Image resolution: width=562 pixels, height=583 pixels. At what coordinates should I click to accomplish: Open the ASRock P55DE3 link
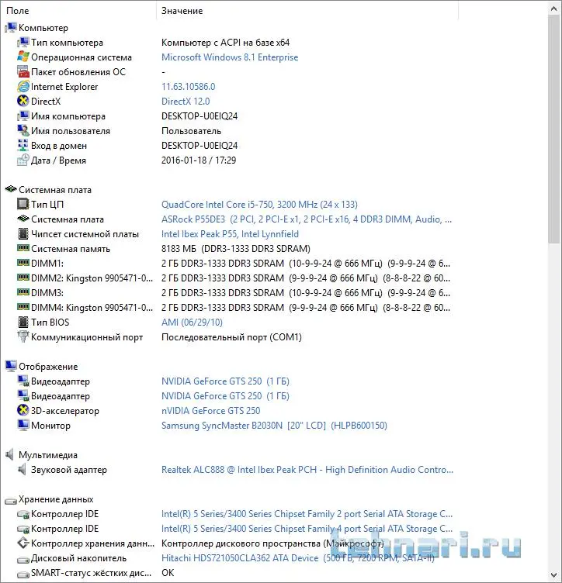pyautogui.click(x=307, y=219)
